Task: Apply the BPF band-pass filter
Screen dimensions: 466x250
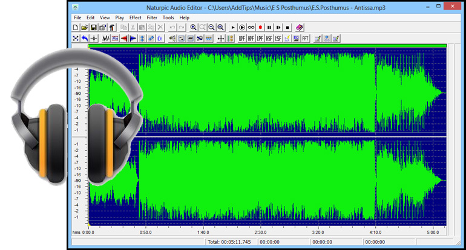Action: [x=242, y=39]
